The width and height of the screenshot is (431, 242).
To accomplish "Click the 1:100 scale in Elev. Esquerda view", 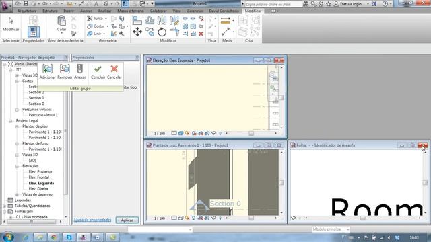I will [160, 134].
